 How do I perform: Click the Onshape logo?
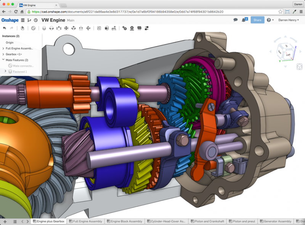[x=10, y=20]
